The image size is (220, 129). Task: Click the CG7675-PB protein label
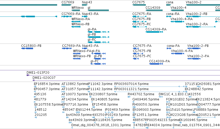(x=142, y=51)
